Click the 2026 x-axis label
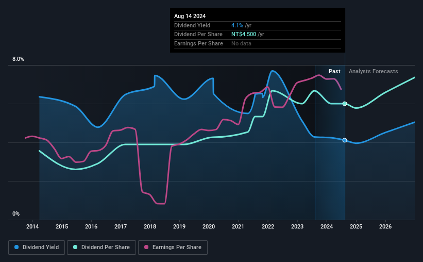Viewport: 423px width, 262px height. coord(385,226)
